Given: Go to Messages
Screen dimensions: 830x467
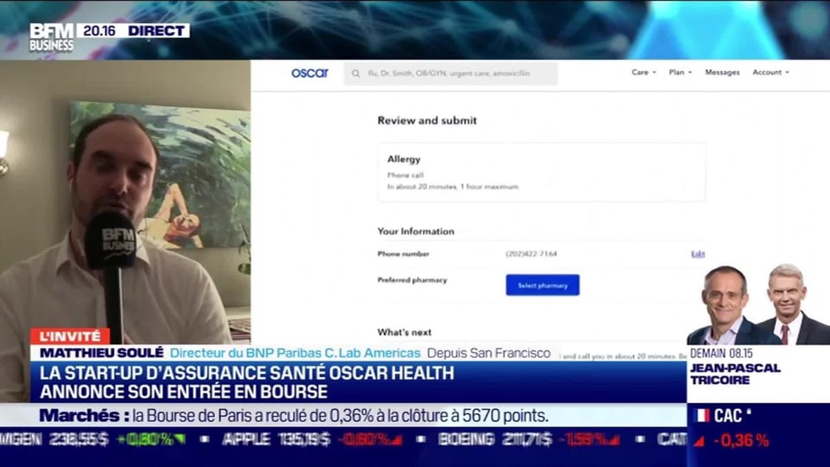Looking at the screenshot, I should tap(722, 72).
